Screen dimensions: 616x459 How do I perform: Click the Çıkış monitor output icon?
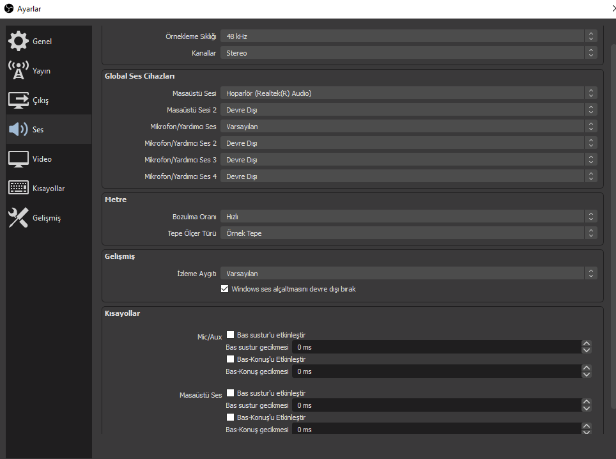pos(18,100)
